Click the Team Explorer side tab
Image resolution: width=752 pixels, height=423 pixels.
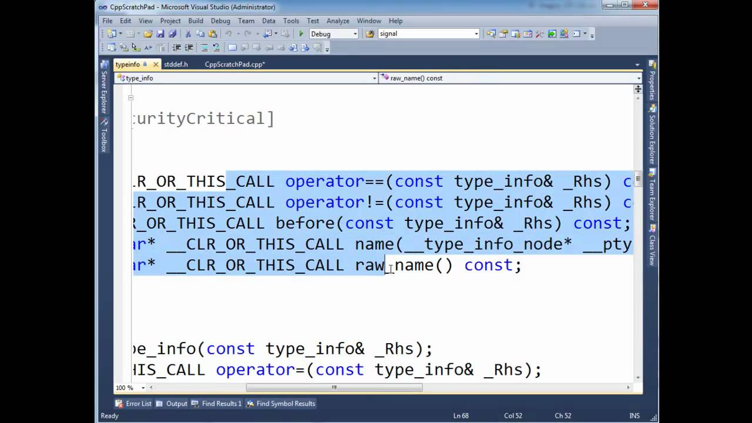[x=652, y=195]
